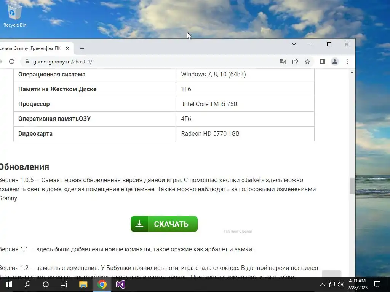Open Chrome three-dot menu
The height and width of the screenshot is (292, 390).
tap(347, 62)
